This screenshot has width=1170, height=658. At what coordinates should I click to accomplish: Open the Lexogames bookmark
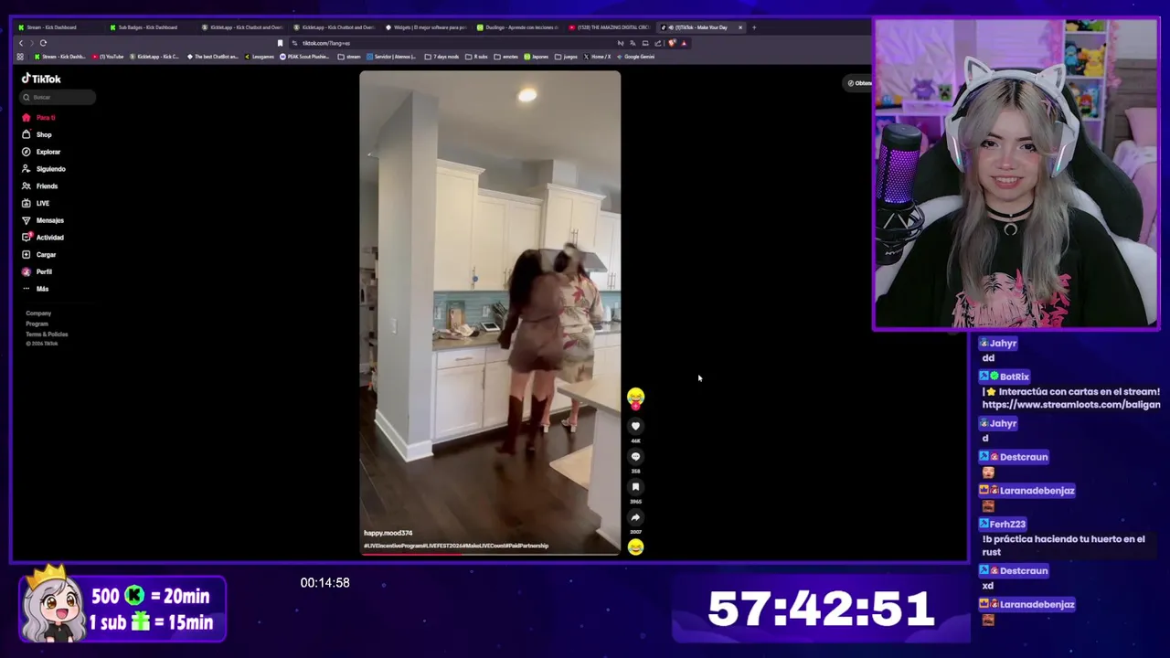pos(260,57)
